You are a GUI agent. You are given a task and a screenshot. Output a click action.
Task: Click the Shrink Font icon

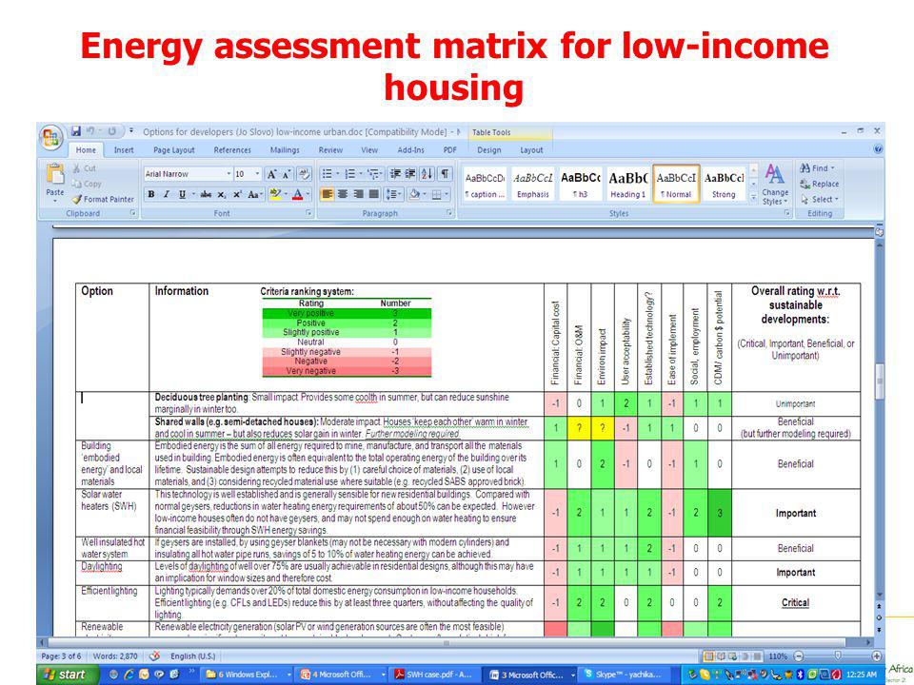(287, 174)
